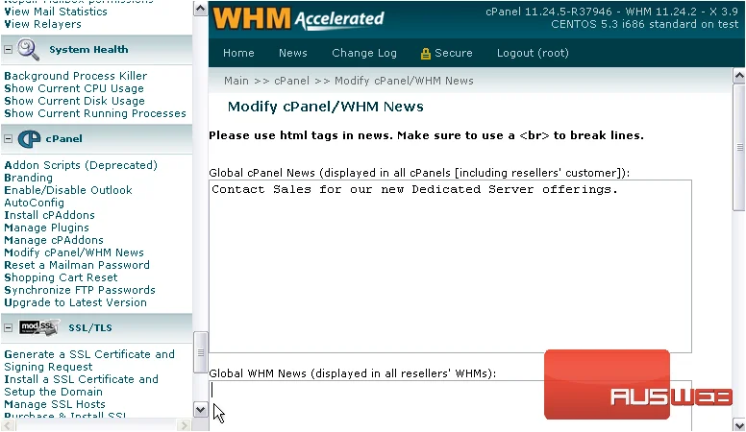Image resolution: width=746 pixels, height=432 pixels.
Task: Open Show Current CPU Usage
Action: 73,88
